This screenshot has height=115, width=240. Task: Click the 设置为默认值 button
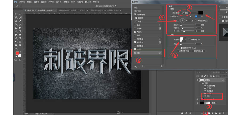[x=184, y=51]
